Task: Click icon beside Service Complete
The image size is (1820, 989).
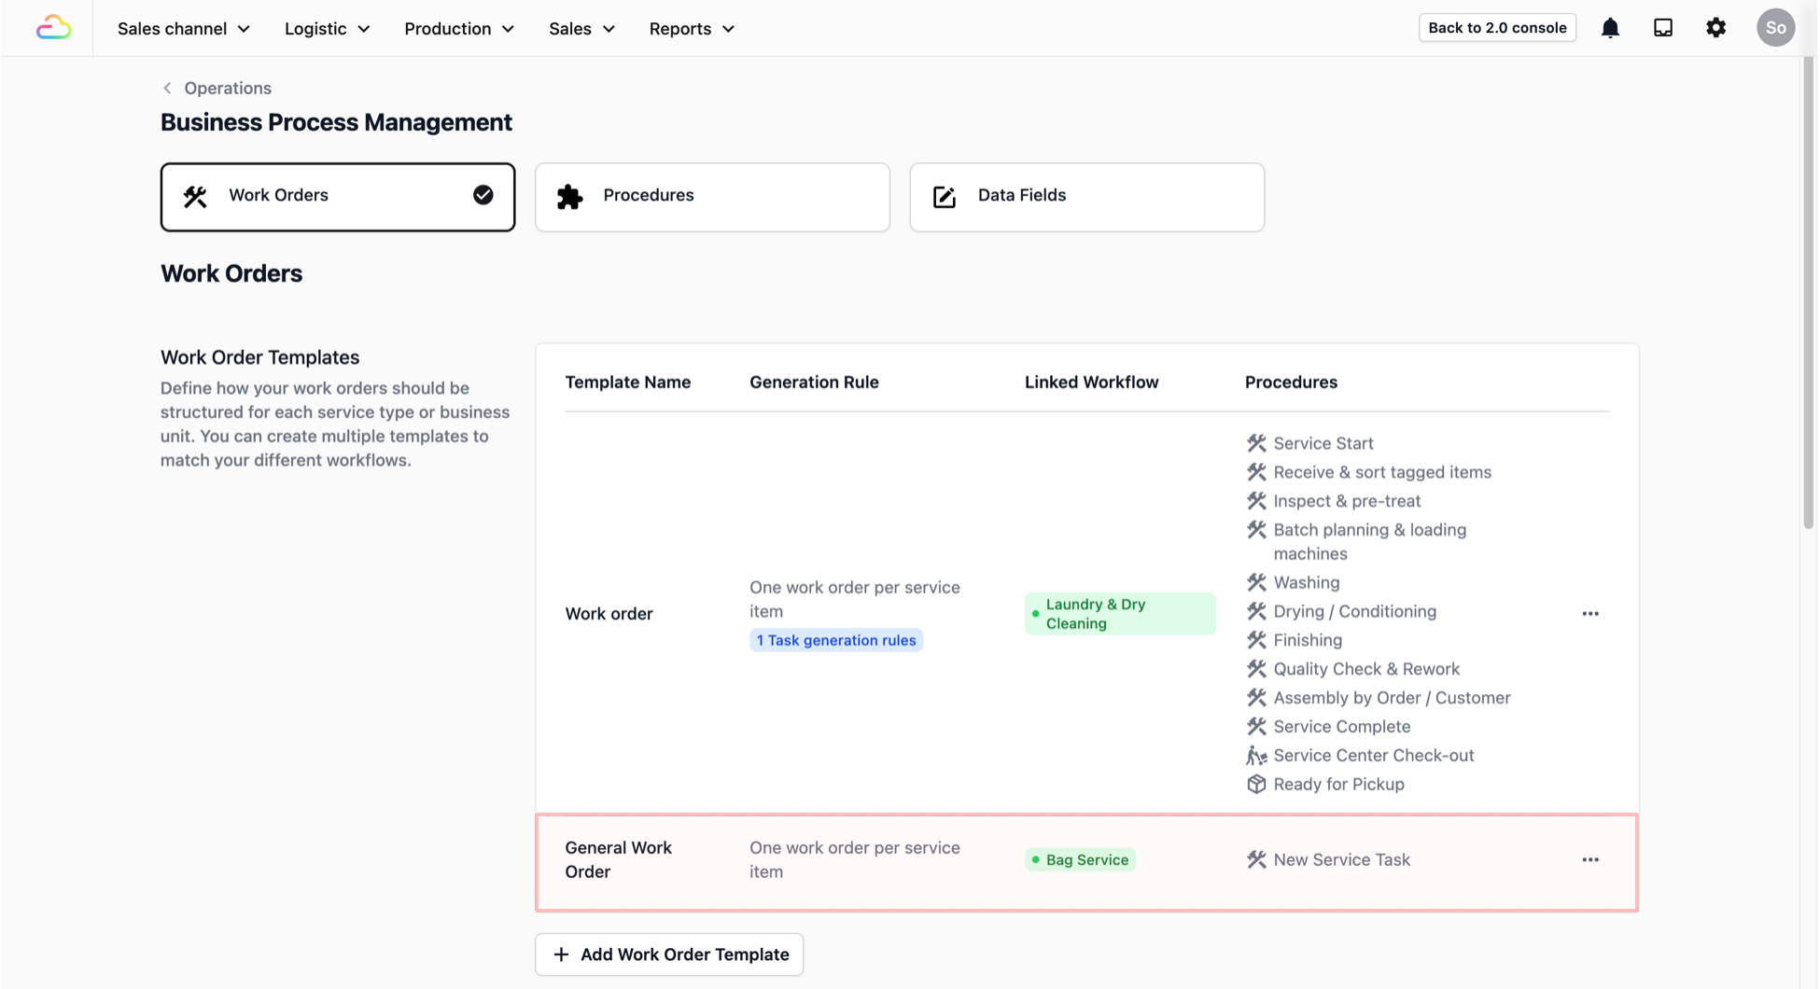Action: (1256, 727)
